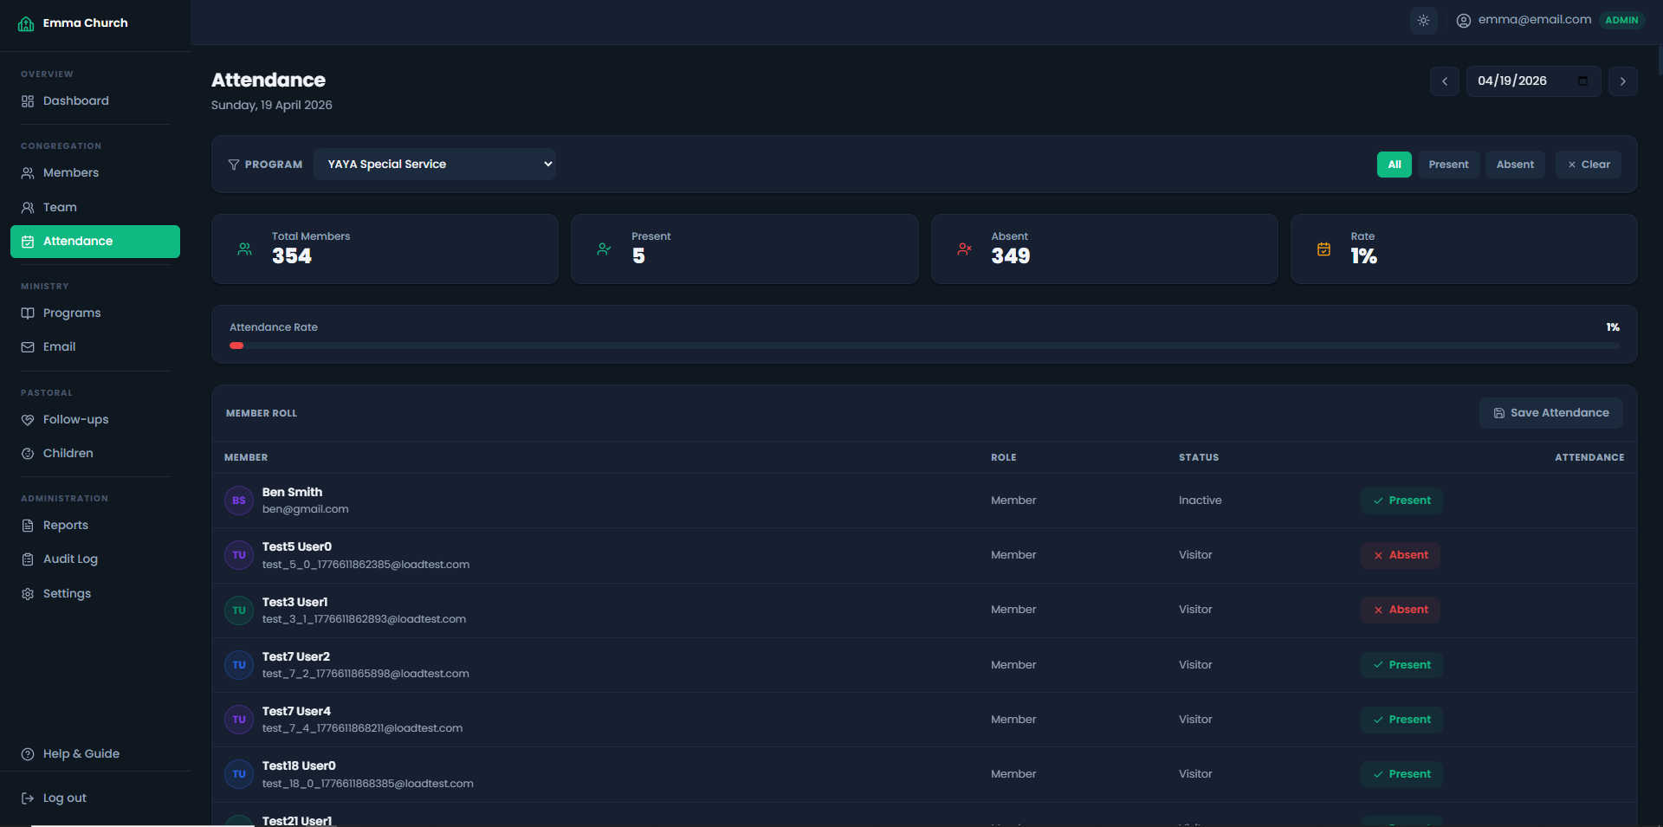Viewport: 1663px width, 827px height.
Task: Click the 354 Total Members count
Action: tap(292, 256)
